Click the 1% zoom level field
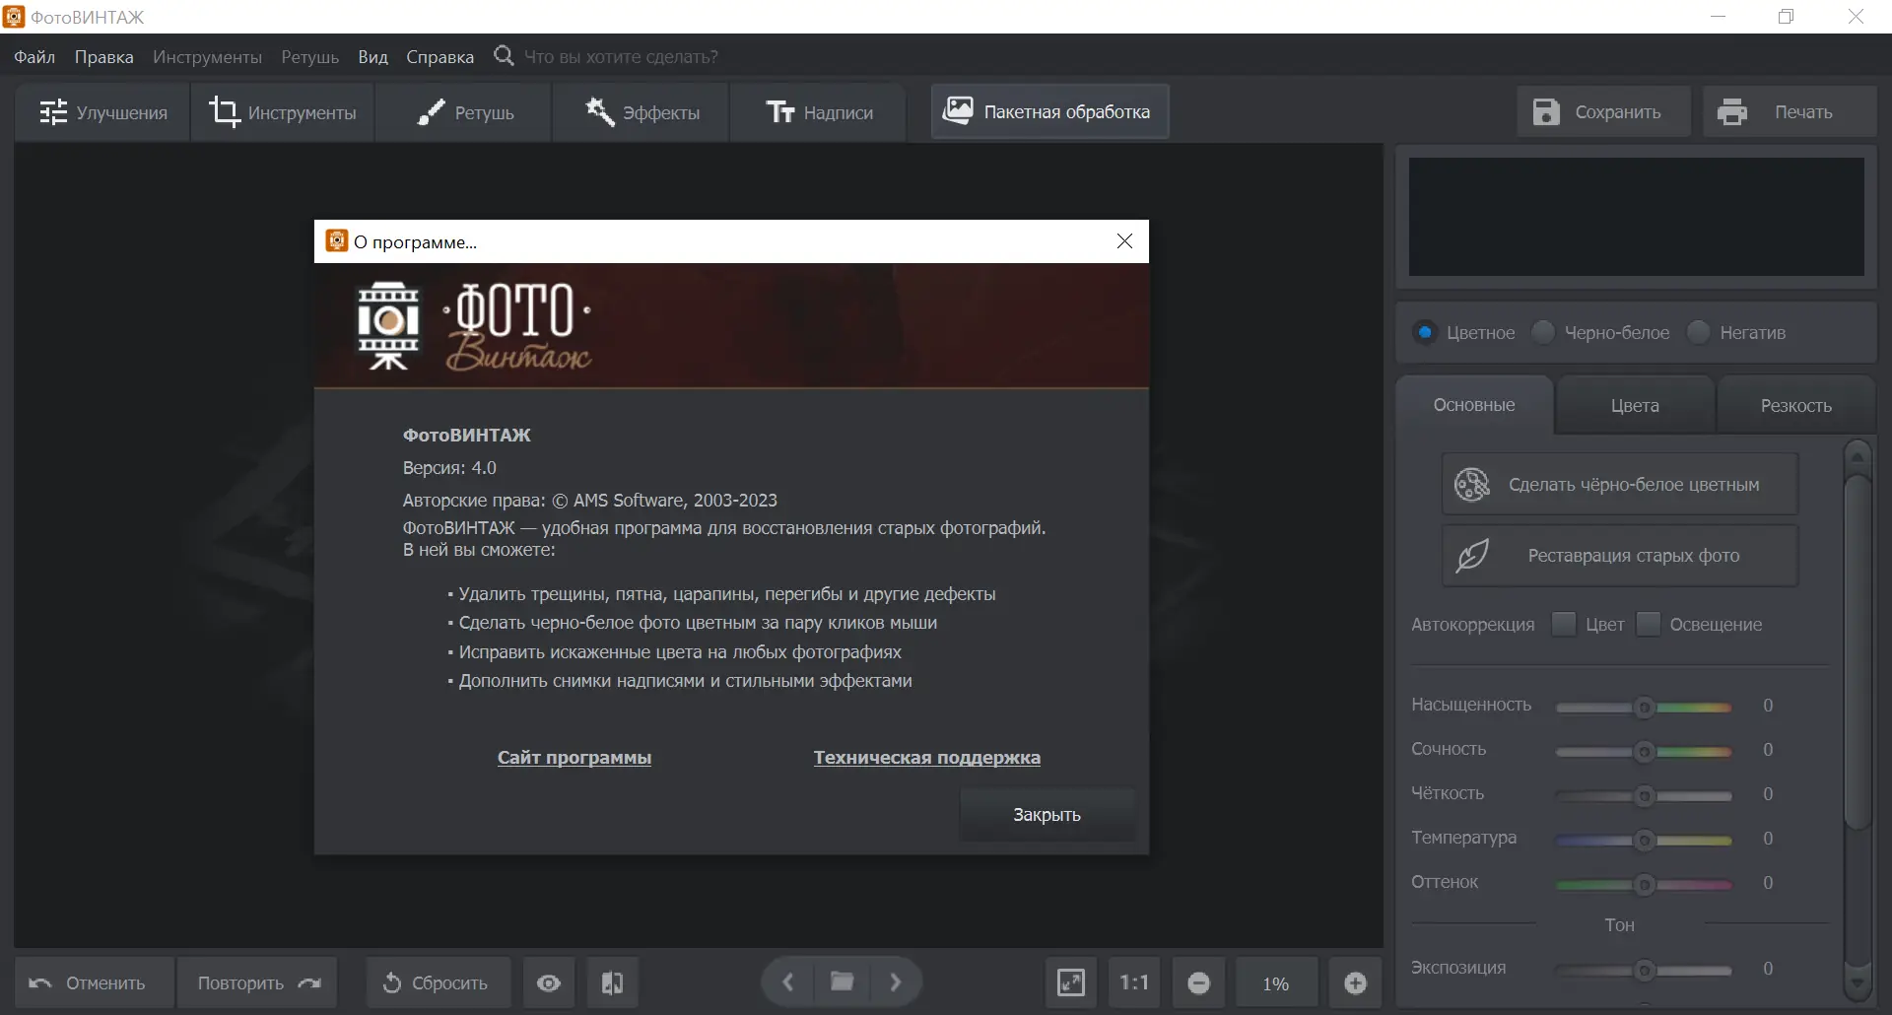1892x1015 pixels. [x=1276, y=982]
